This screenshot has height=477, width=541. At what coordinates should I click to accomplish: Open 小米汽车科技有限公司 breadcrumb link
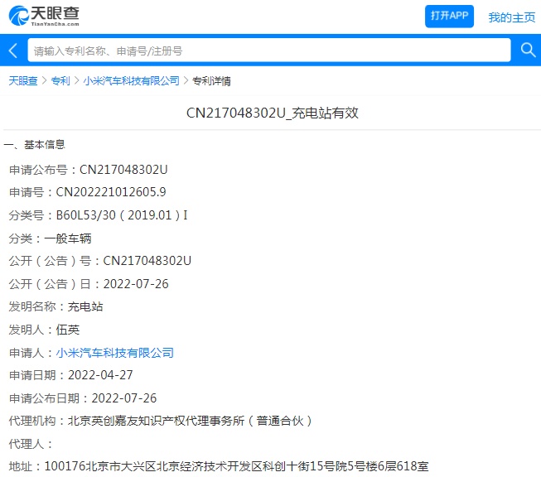(x=132, y=80)
